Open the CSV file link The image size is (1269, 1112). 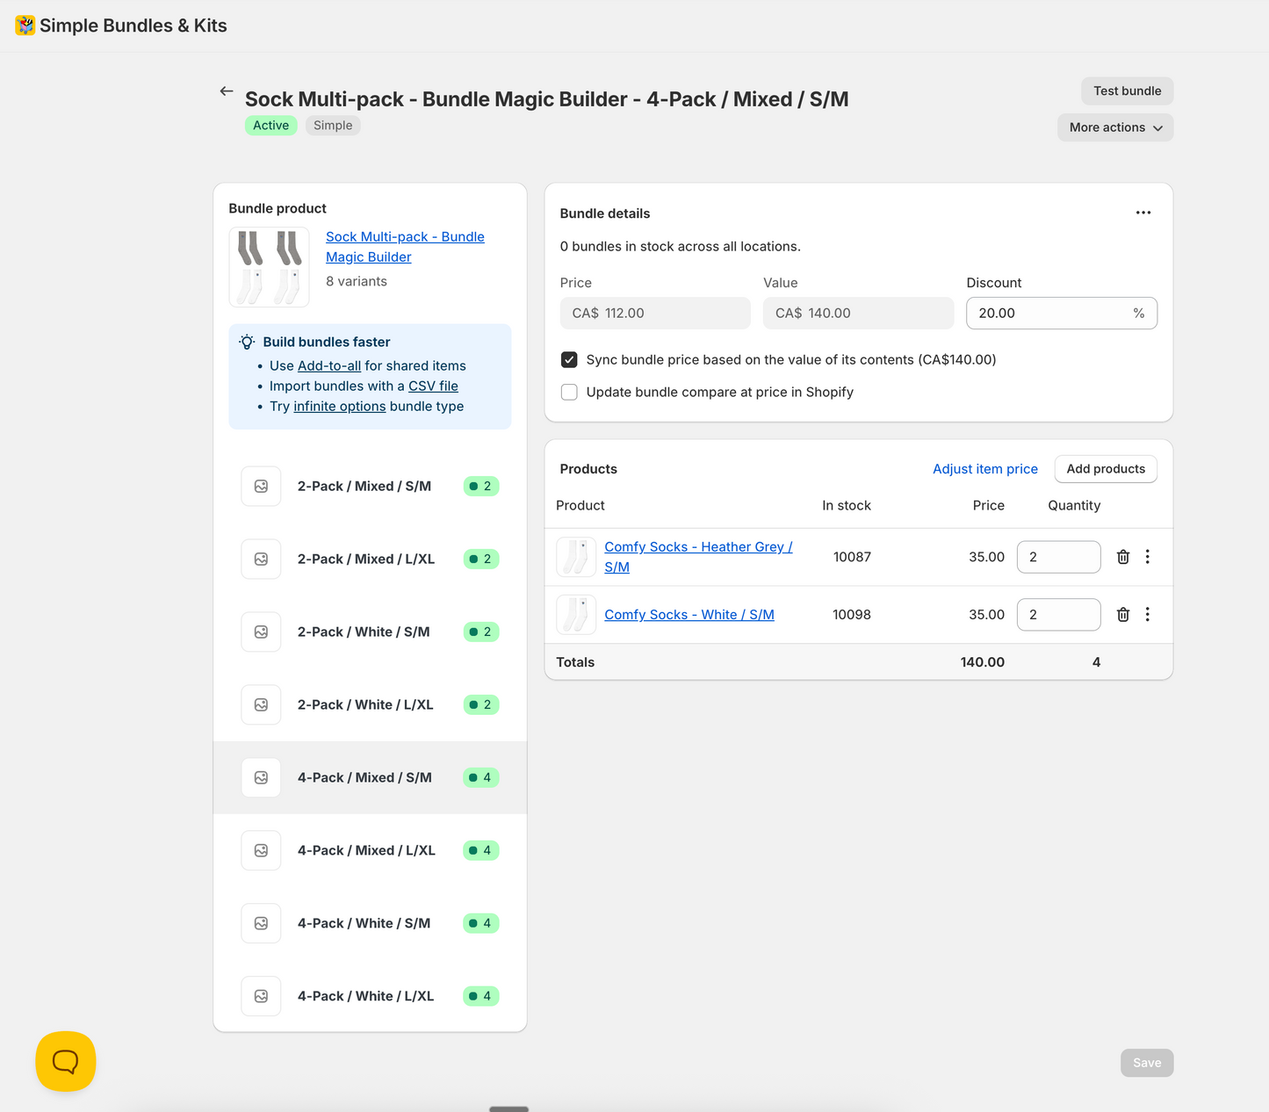click(x=433, y=386)
